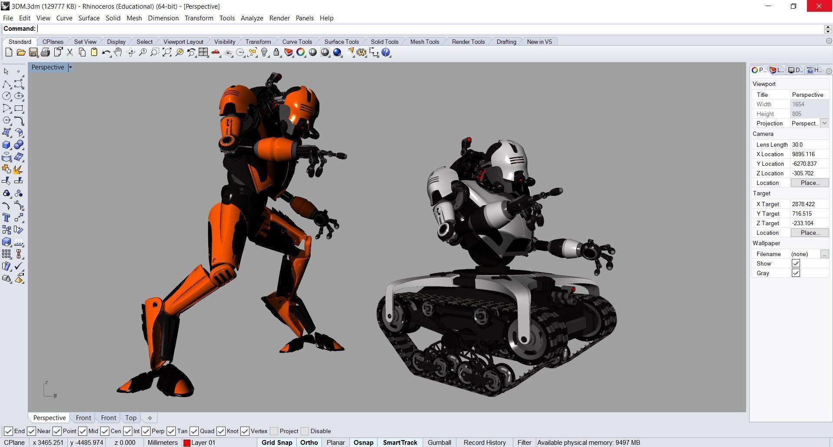Screen dimensions: 833x447
Task: Click the Print icon
Action: tap(45, 53)
